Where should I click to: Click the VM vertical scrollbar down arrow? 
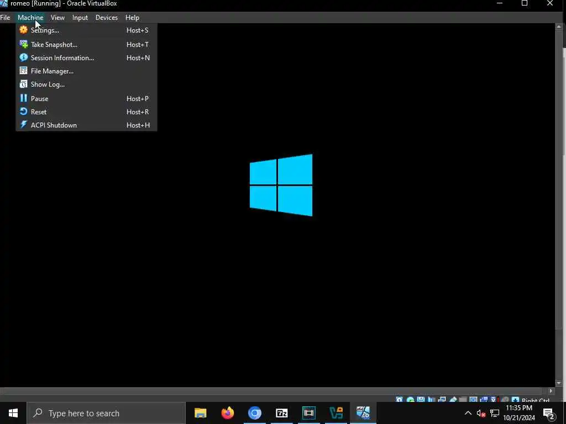(x=559, y=383)
